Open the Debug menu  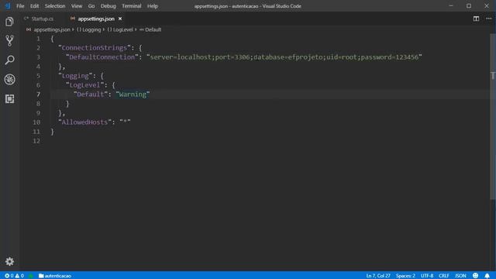pyautogui.click(x=108, y=6)
